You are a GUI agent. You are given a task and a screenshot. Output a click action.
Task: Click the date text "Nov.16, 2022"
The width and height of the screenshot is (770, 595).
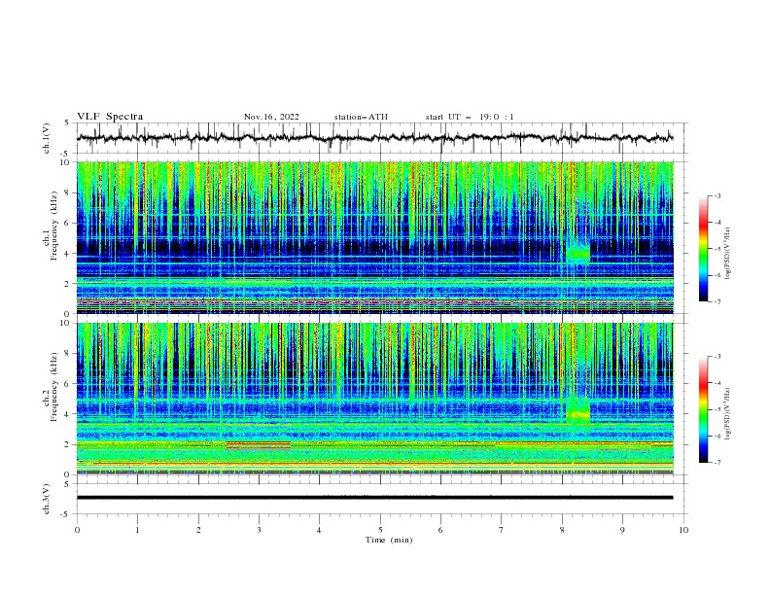point(271,117)
